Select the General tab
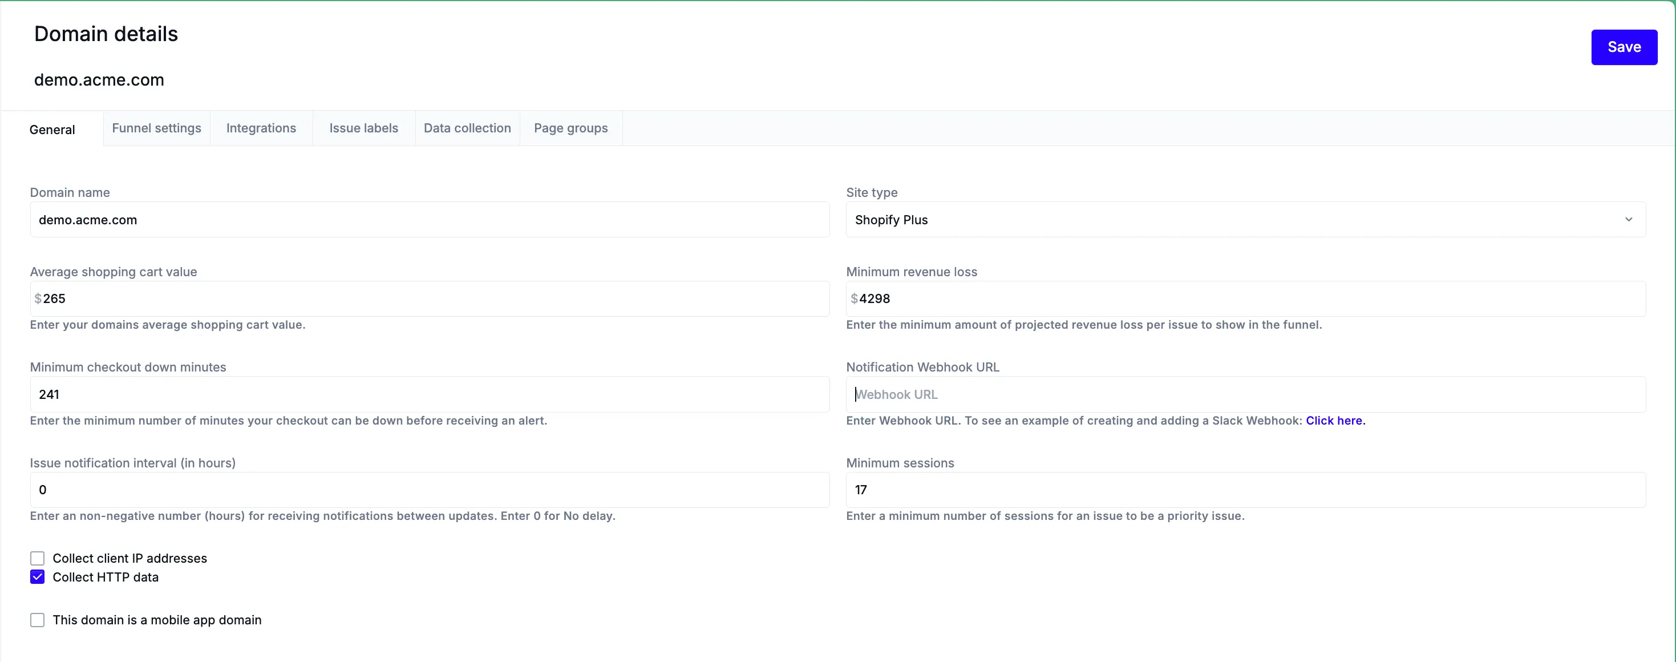This screenshot has height=662, width=1676. coord(52,130)
